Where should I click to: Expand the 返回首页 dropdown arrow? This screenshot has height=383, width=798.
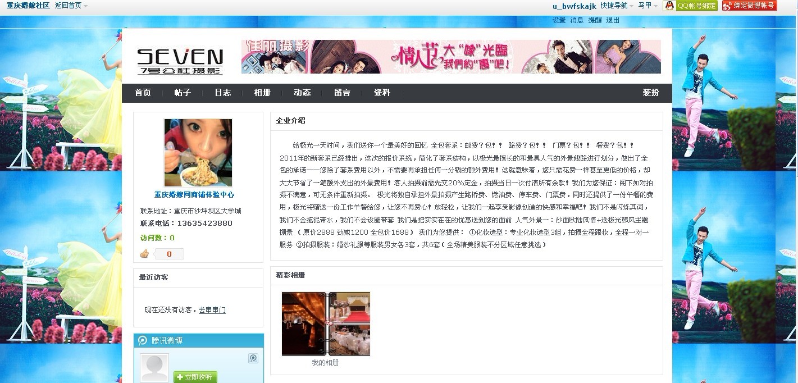click(85, 6)
